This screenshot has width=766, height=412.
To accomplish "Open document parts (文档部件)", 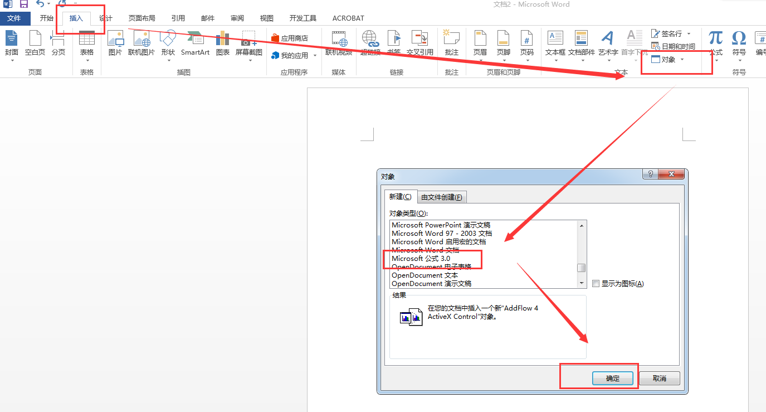I will pos(582,45).
